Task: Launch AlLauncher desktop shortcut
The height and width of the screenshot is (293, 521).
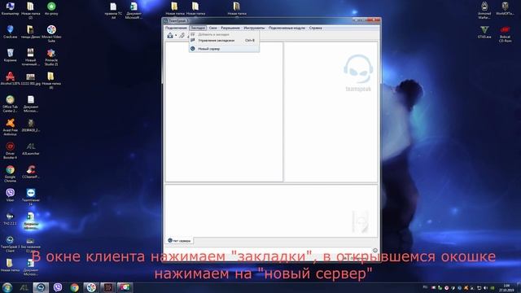Action: [31, 148]
